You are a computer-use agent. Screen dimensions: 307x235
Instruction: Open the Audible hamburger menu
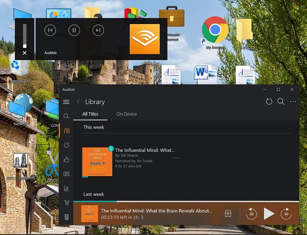pos(66,102)
